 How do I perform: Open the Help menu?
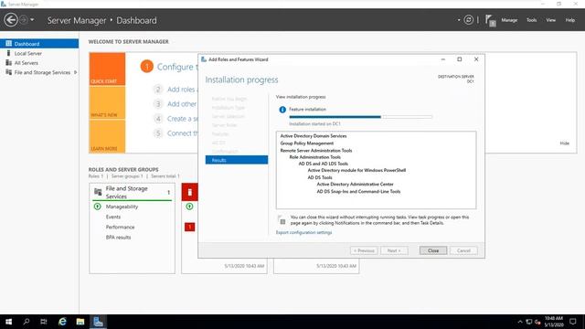569,20
